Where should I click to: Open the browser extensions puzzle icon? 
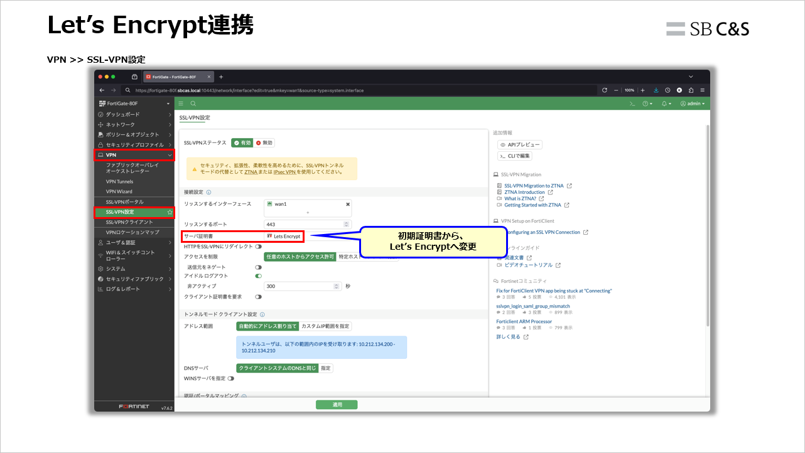click(691, 90)
